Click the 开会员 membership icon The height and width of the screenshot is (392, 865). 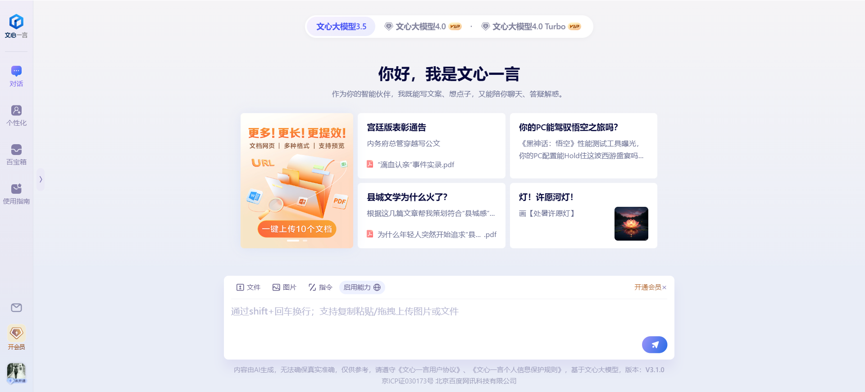16,337
